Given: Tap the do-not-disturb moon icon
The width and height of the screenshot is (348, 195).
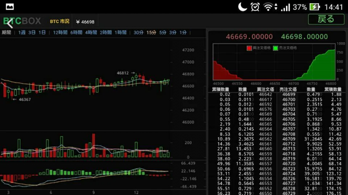Looking at the screenshot, I should tap(242, 6).
